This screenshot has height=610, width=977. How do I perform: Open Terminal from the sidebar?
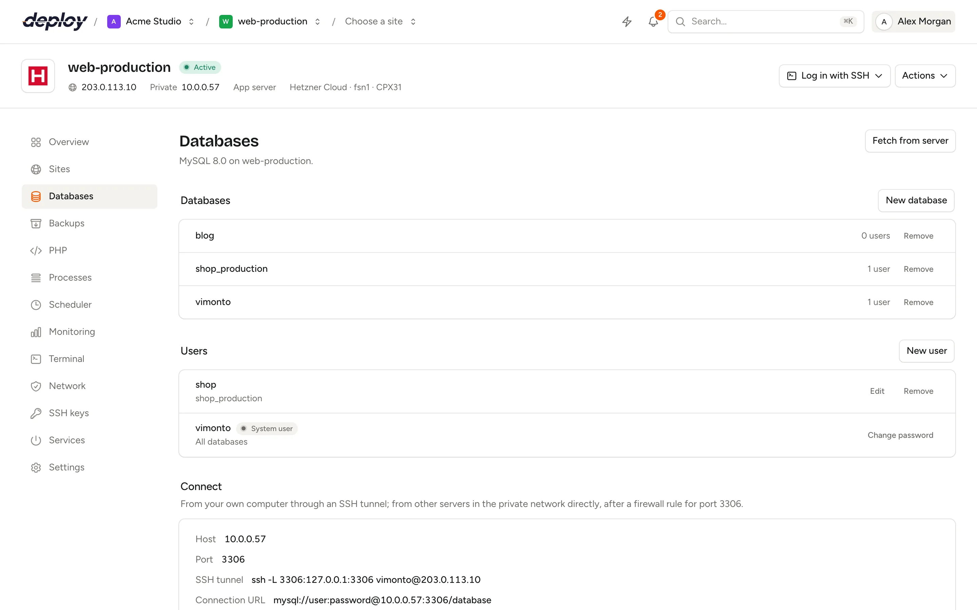pyautogui.click(x=90, y=359)
